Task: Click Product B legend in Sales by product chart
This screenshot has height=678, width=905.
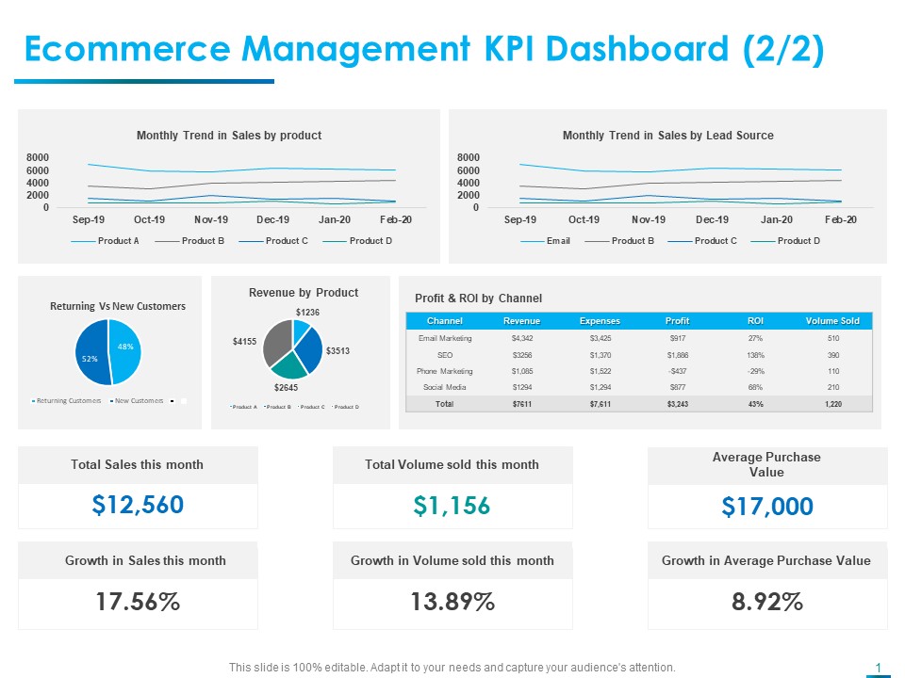Action: [189, 241]
